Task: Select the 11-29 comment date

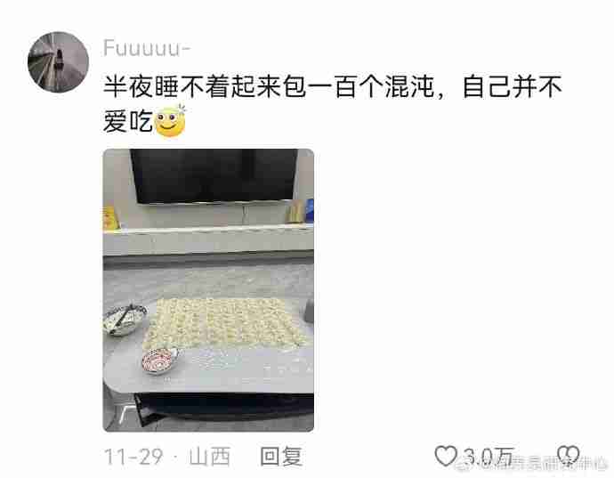Action: 133,457
